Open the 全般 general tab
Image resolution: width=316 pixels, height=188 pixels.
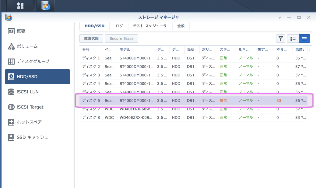181,26
